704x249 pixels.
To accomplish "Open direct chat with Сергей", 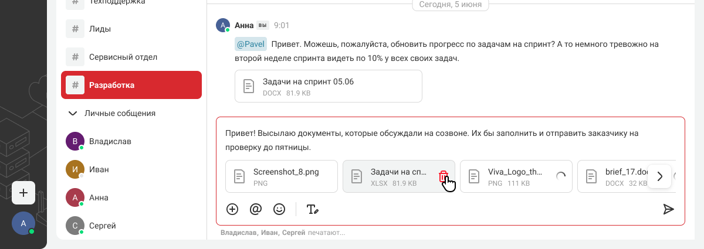I will coord(102,226).
